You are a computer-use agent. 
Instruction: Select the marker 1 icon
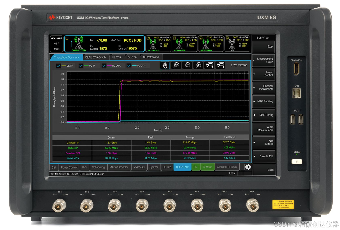tap(220, 65)
